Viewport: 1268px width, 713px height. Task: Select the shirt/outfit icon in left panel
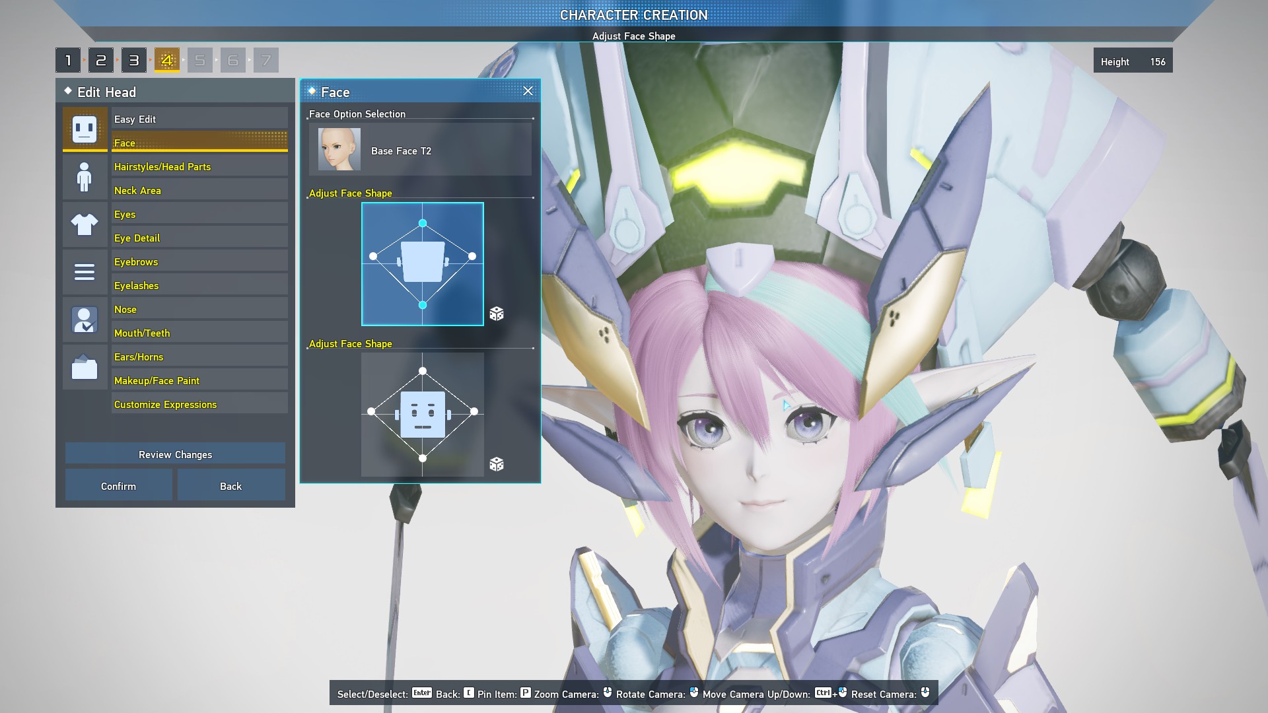click(85, 224)
